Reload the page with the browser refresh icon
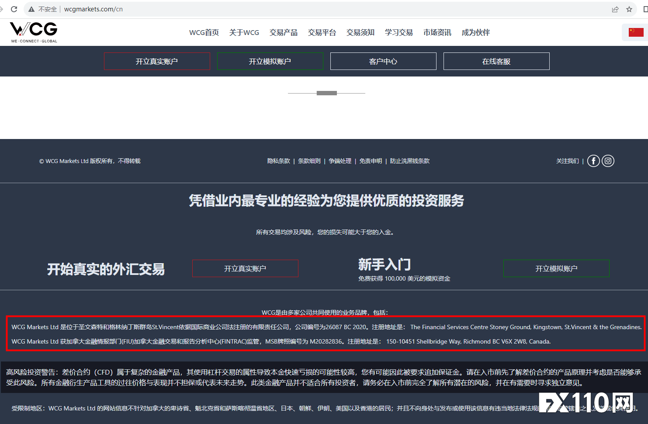Screen dimensions: 648x424 [x=14, y=9]
